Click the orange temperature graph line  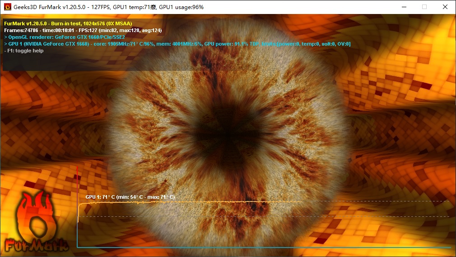tap(190, 202)
